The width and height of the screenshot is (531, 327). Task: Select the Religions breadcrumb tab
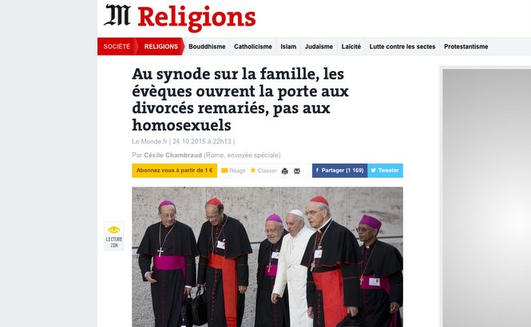click(x=160, y=46)
